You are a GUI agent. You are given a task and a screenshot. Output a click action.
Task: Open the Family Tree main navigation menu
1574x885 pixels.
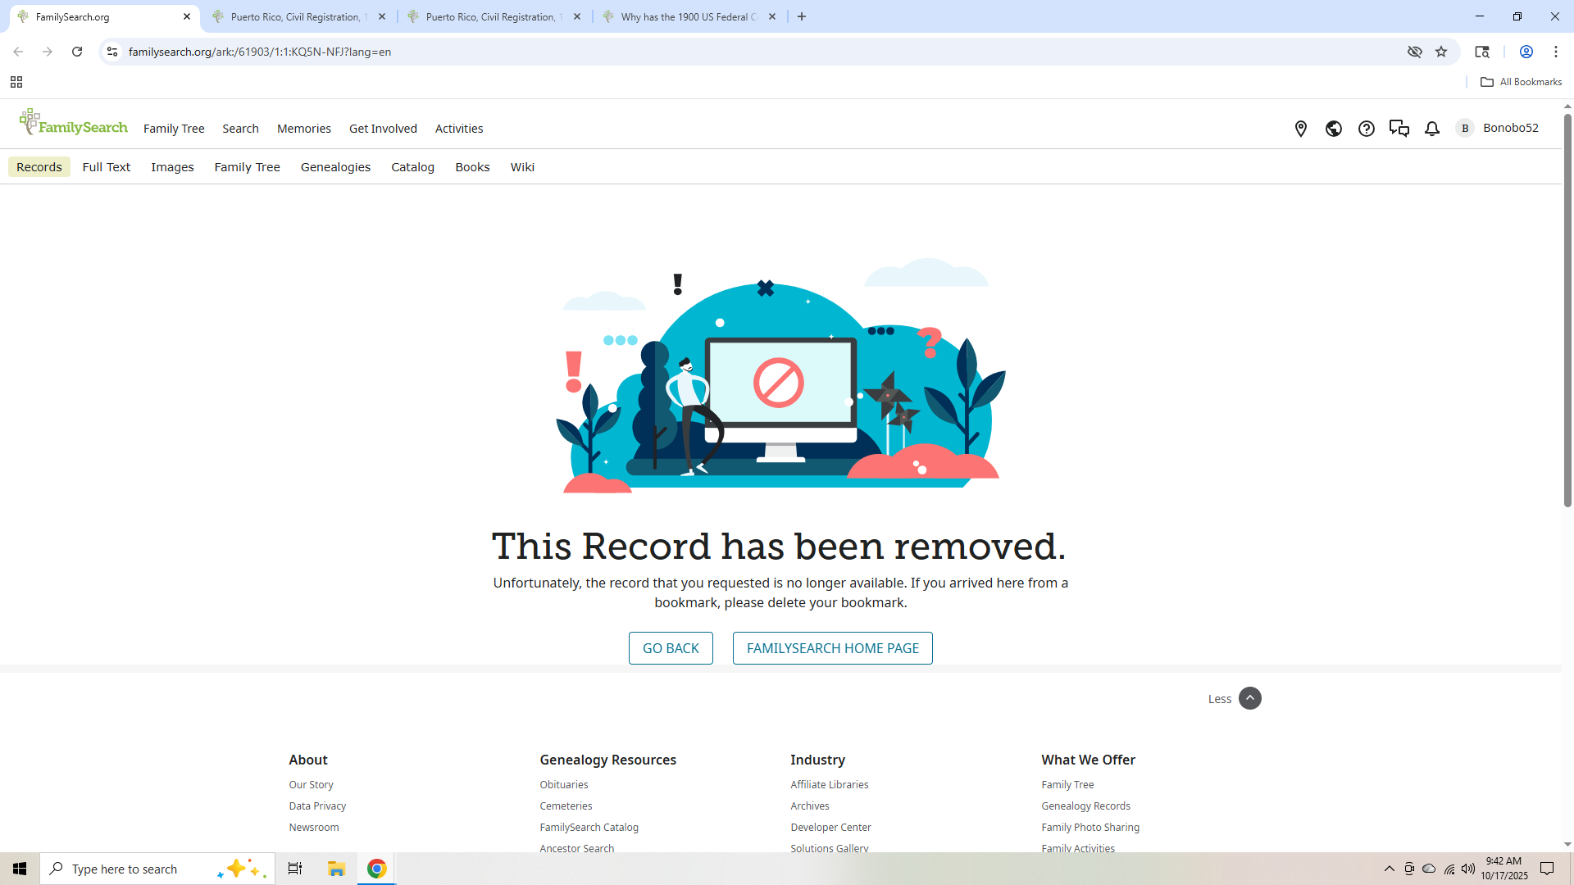click(x=174, y=129)
